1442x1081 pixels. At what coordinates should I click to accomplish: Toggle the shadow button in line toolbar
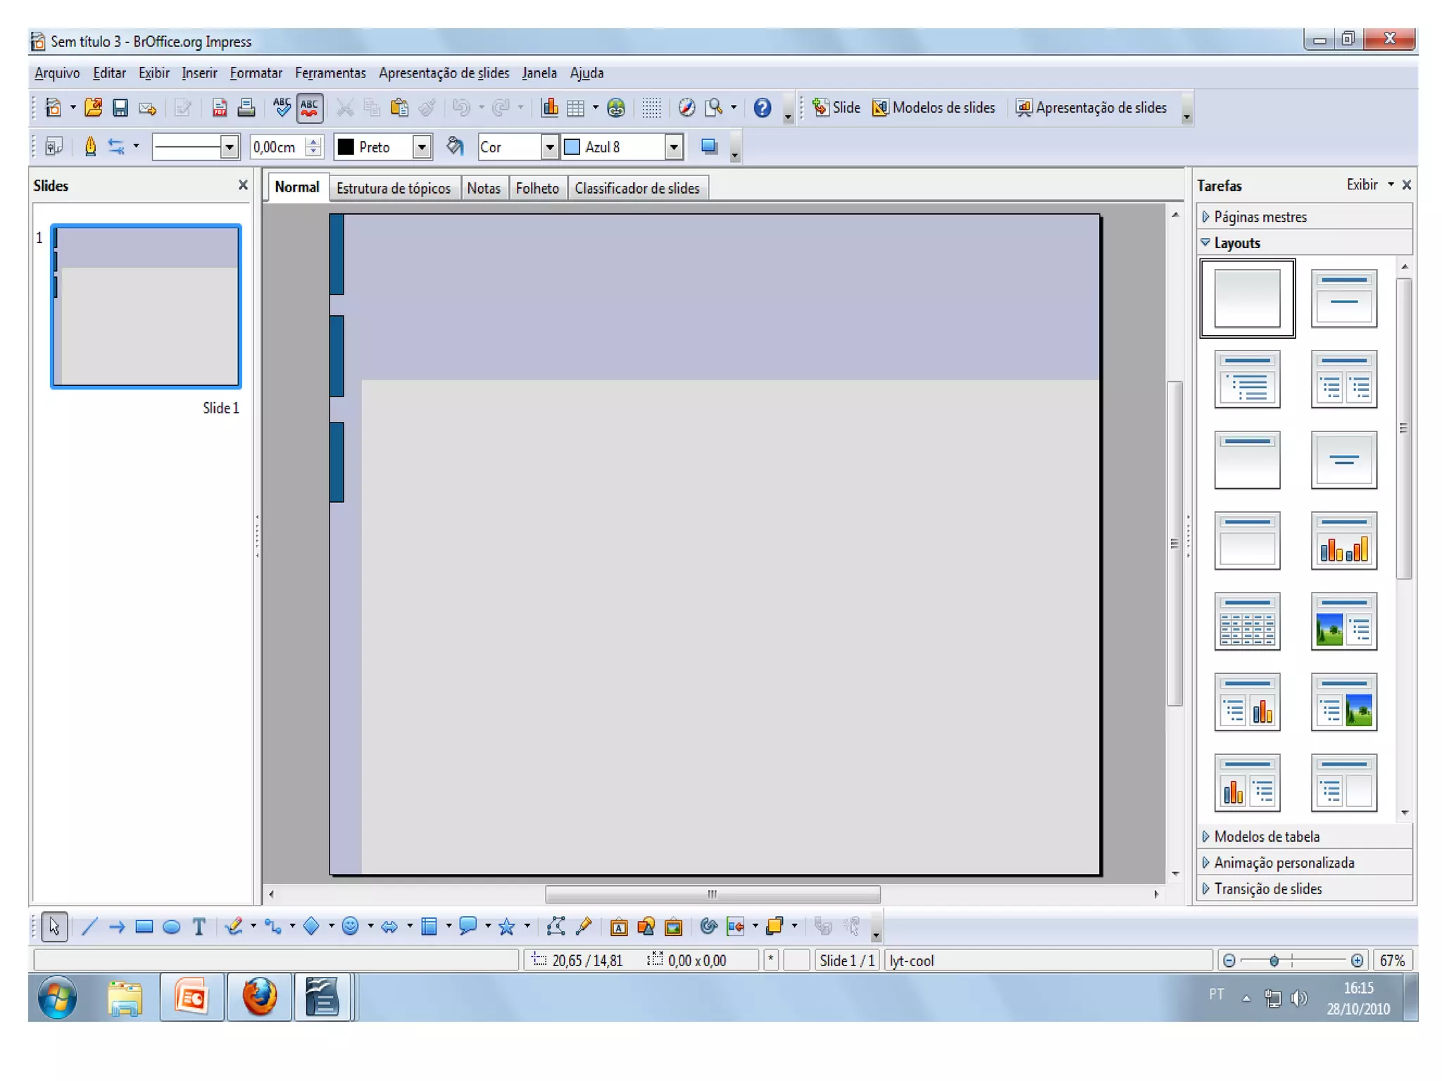pos(709,146)
